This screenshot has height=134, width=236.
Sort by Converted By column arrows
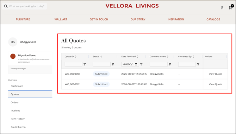[193, 57]
